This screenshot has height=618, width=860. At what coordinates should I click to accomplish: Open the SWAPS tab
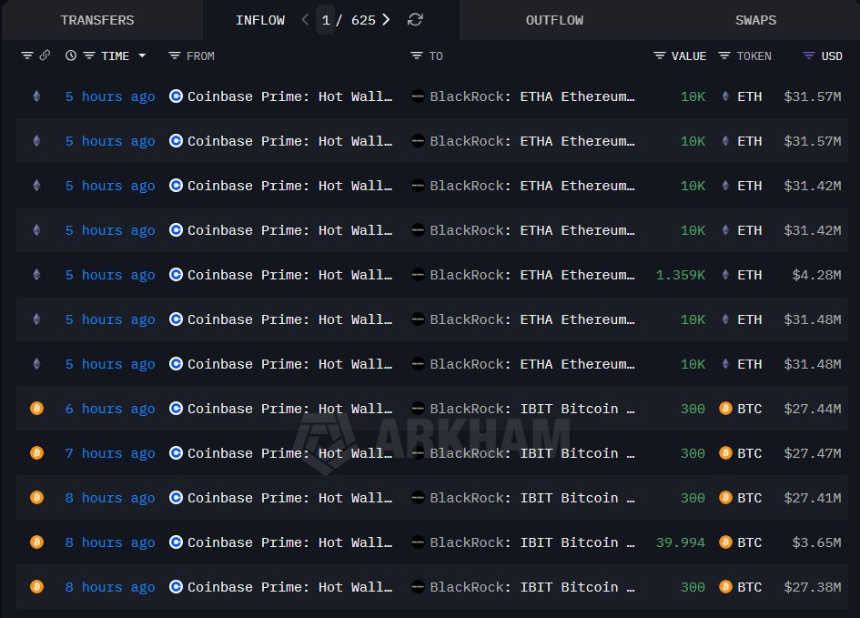756,20
